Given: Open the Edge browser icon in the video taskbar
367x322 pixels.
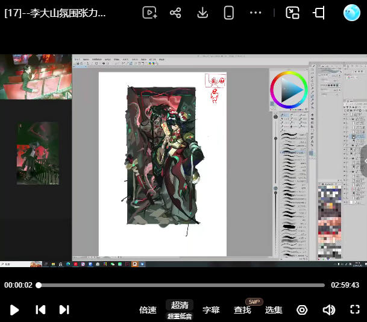Looking at the screenshot, I should tap(68, 264).
